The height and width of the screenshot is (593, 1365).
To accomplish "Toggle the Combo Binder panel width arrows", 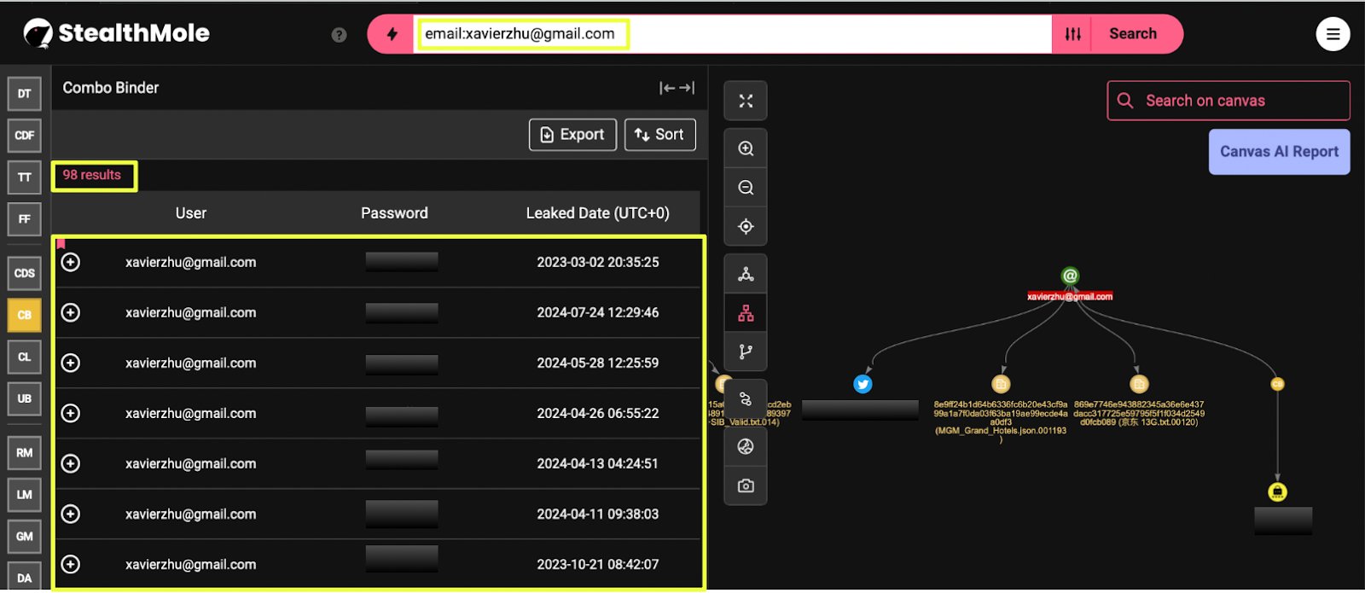I will click(677, 88).
